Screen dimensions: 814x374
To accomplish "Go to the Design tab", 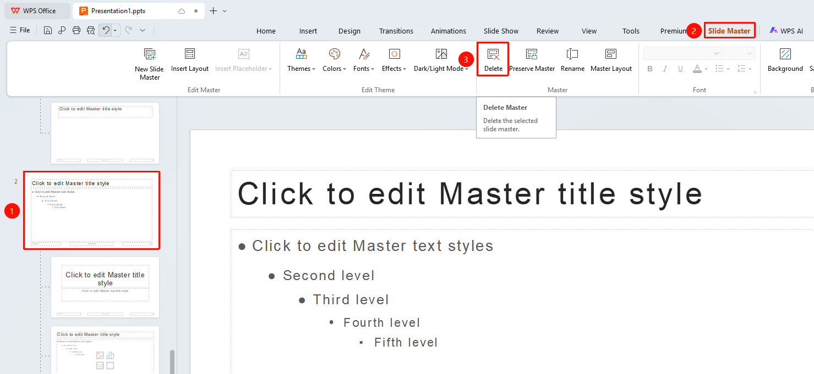I will click(349, 31).
